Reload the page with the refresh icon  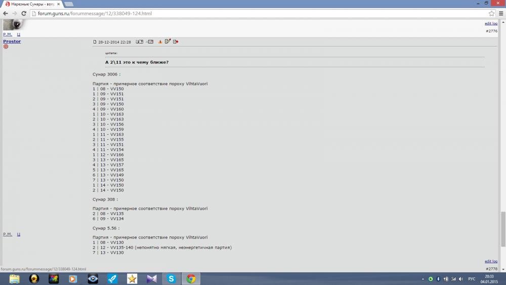point(23,13)
